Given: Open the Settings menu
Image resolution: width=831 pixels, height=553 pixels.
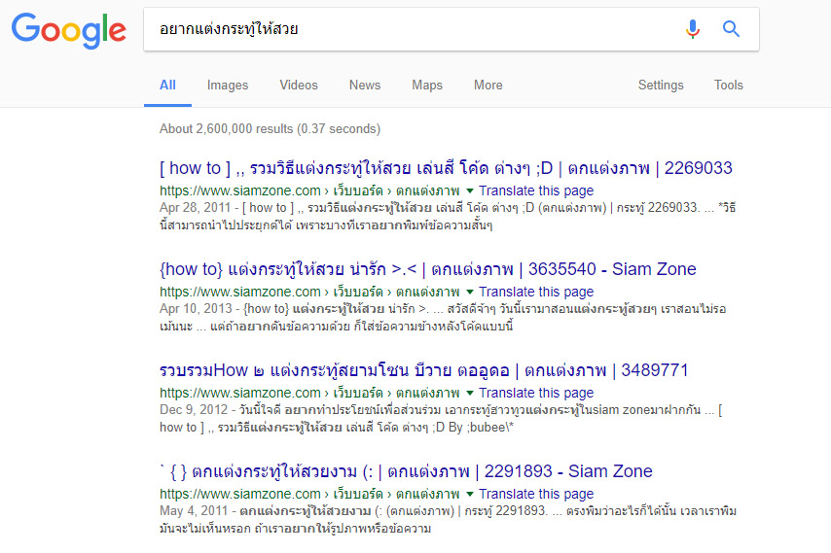Looking at the screenshot, I should 661,86.
